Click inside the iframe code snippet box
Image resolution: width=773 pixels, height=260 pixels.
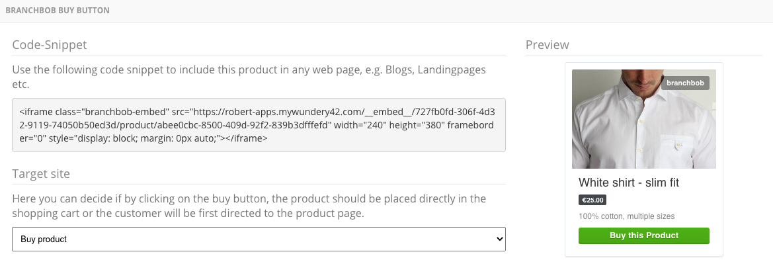pos(259,125)
